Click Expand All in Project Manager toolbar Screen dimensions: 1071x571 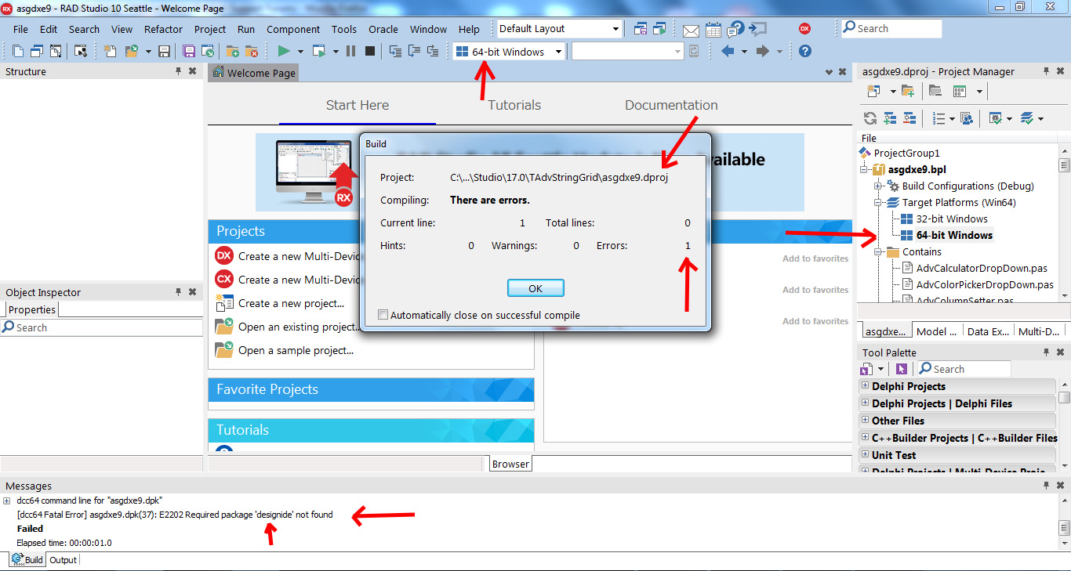[x=890, y=118]
